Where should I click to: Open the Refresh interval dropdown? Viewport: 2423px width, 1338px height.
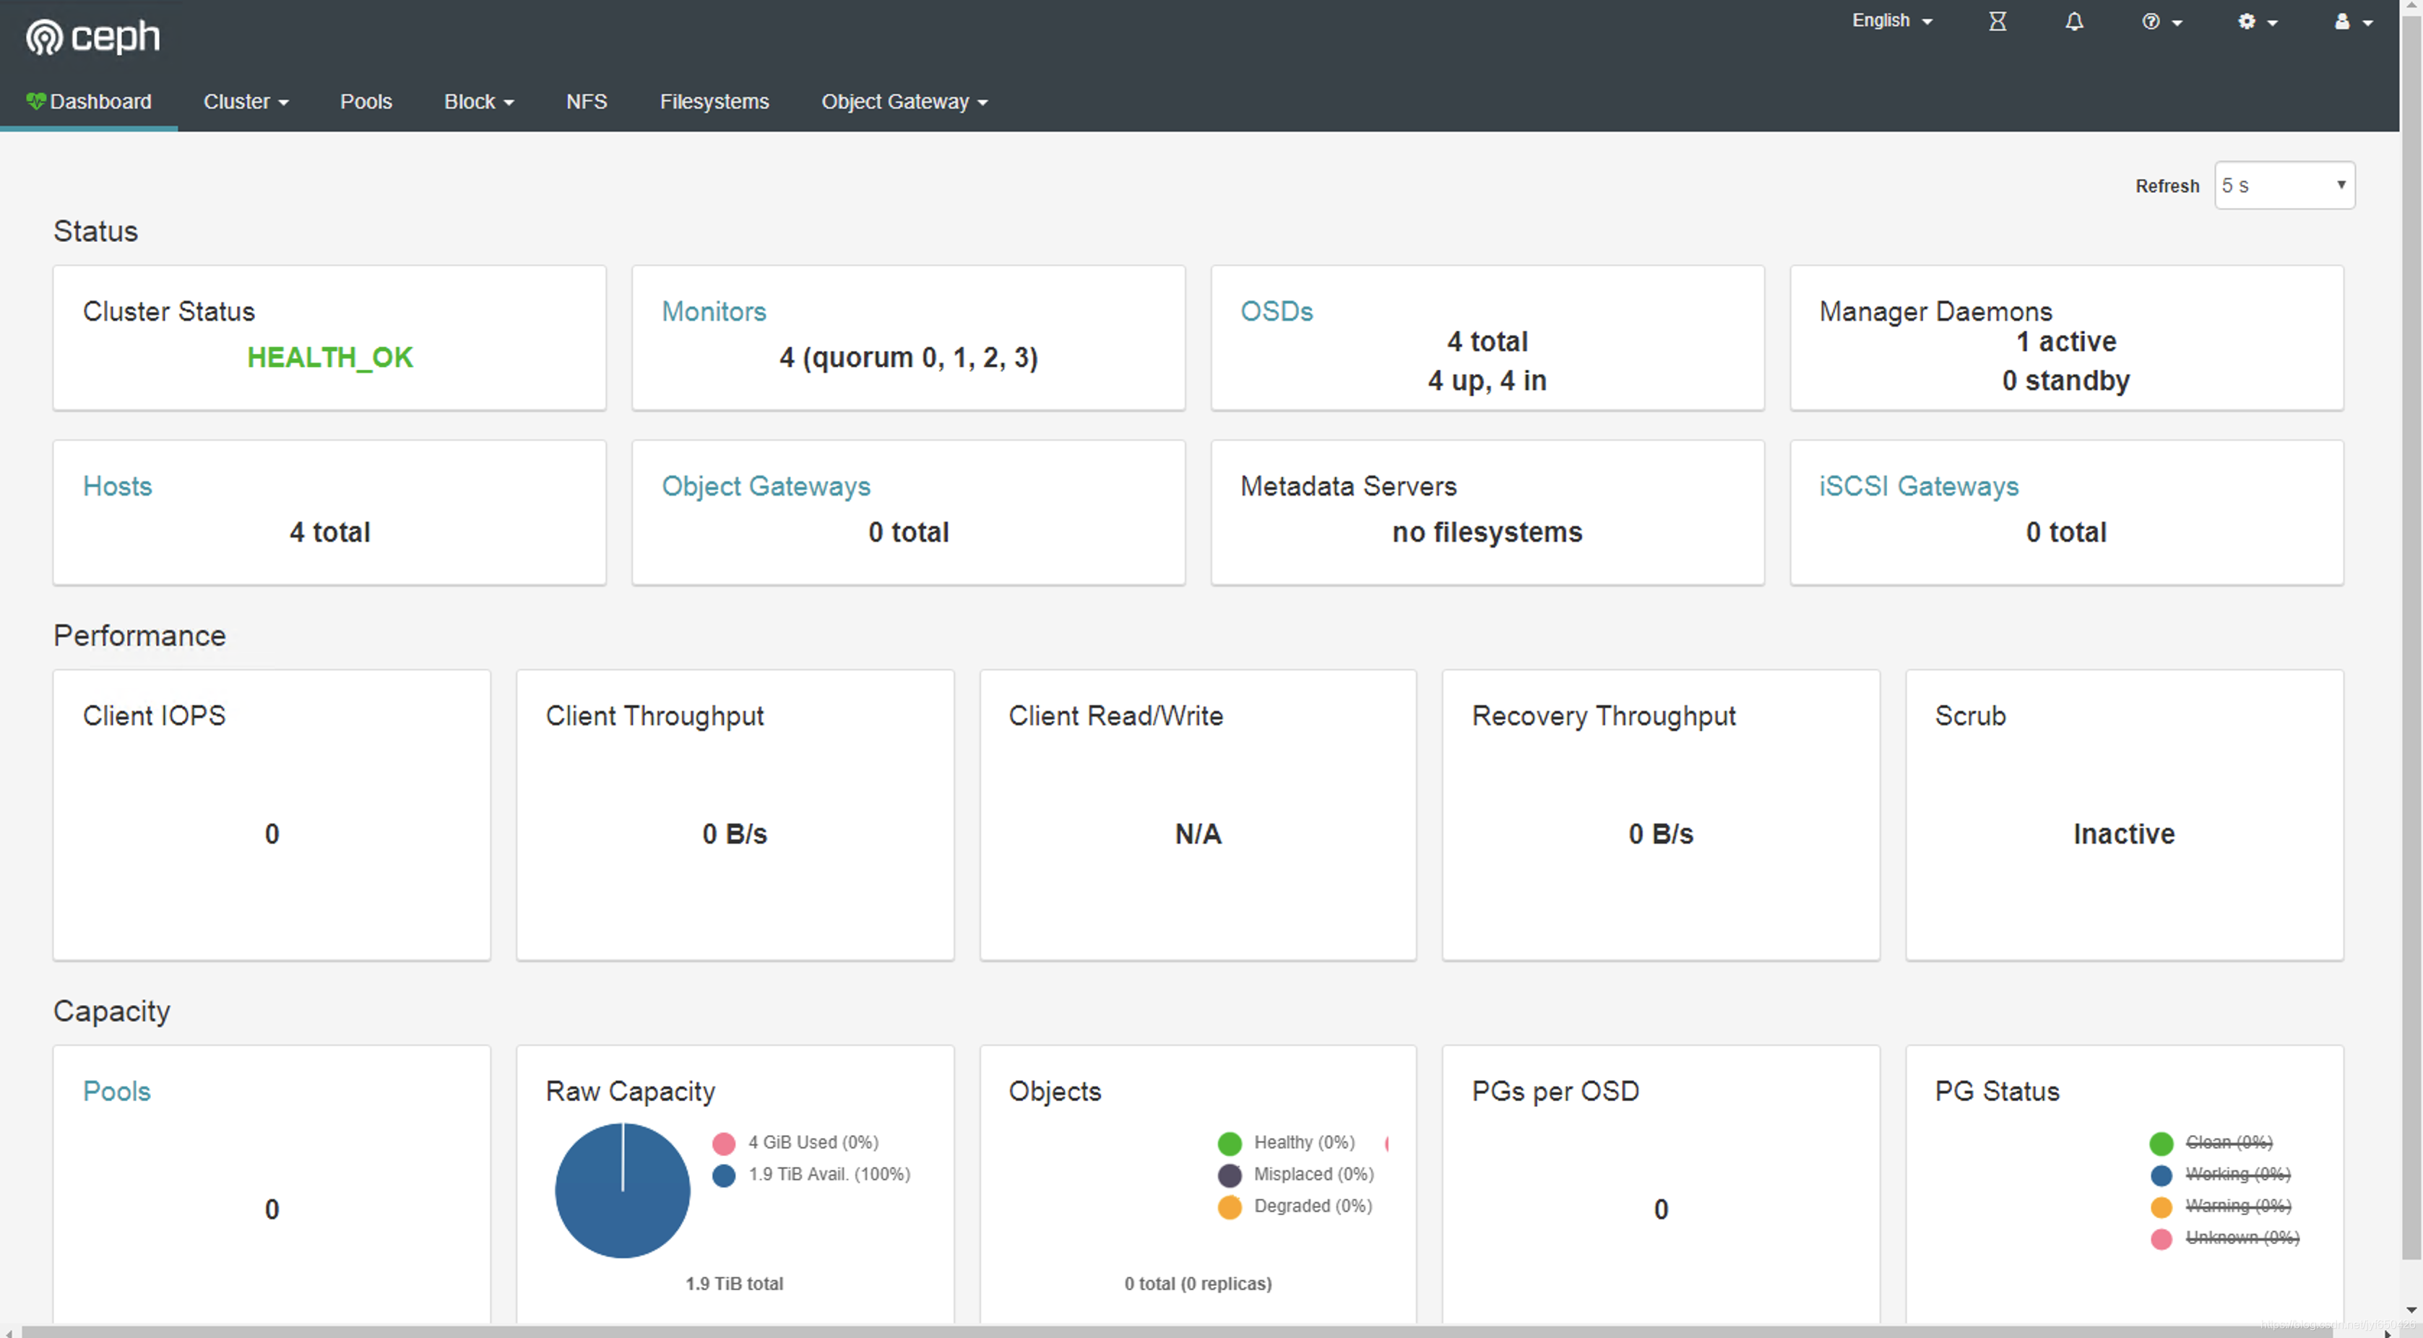pyautogui.click(x=2284, y=186)
